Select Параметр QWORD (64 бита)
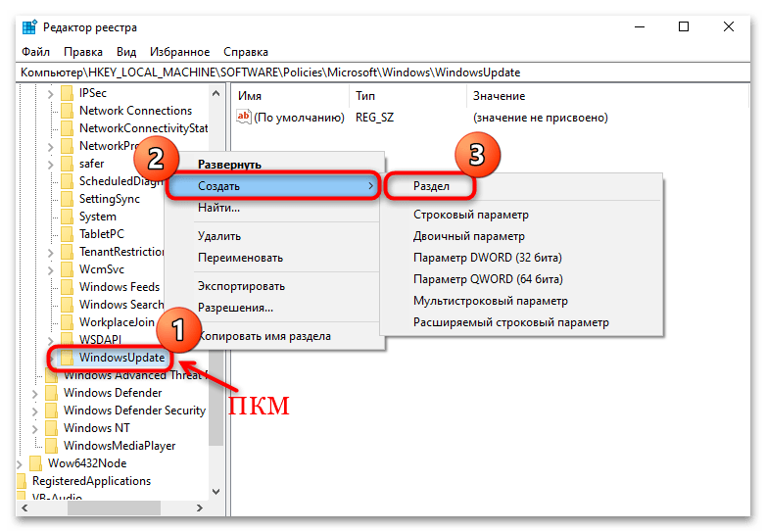Screen dimensions: 766x532 click(x=522, y=279)
